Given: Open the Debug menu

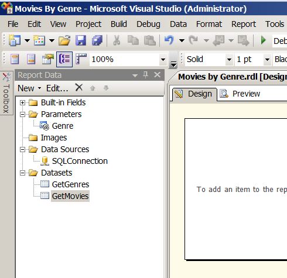Looking at the screenshot, I should pyautogui.click(x=148, y=24).
